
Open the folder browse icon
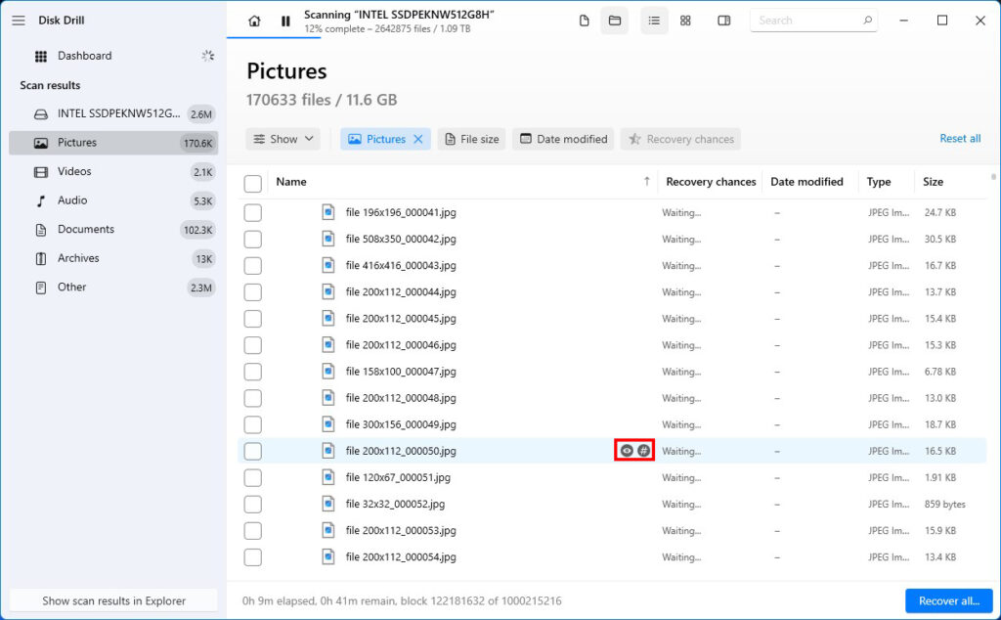(615, 20)
